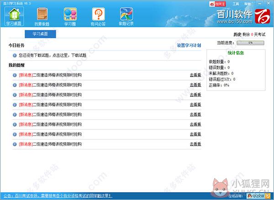Close the 百川学习系统 window
Image resolution: width=274 pixels, height=200 pixels.
[269, 3]
